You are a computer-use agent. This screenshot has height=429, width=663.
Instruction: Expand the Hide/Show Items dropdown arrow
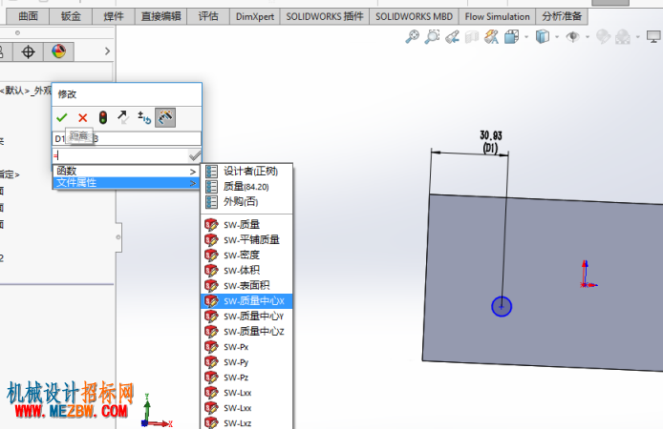tap(588, 37)
